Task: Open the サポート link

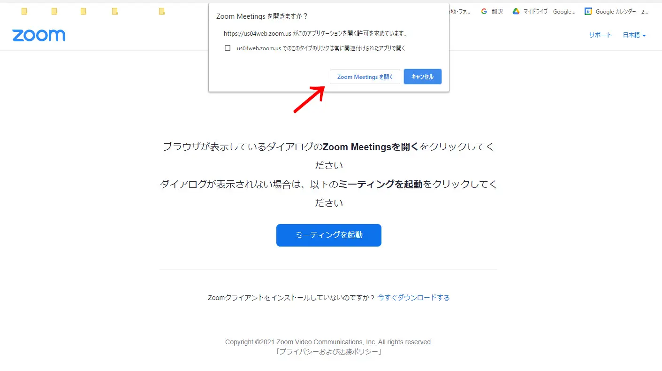Action: [601, 35]
